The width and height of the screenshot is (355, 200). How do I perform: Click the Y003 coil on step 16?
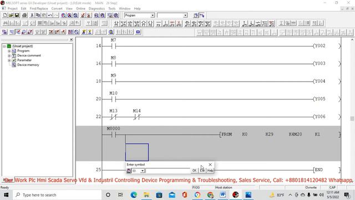point(320,63)
